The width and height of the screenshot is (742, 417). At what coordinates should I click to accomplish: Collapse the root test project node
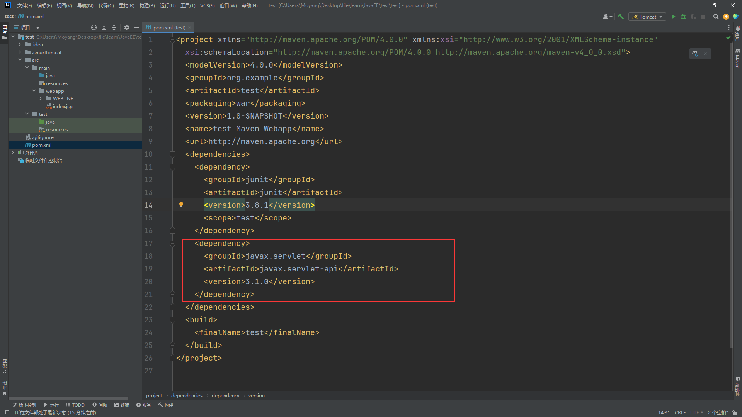[x=13, y=37]
